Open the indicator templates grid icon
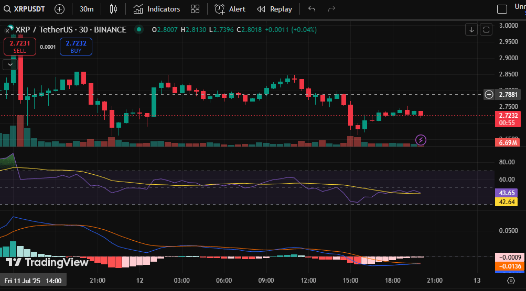The image size is (526, 291). (x=195, y=9)
